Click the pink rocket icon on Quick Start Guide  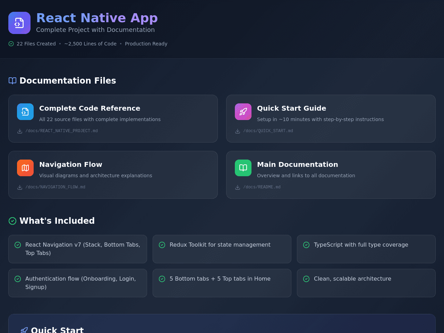click(243, 112)
